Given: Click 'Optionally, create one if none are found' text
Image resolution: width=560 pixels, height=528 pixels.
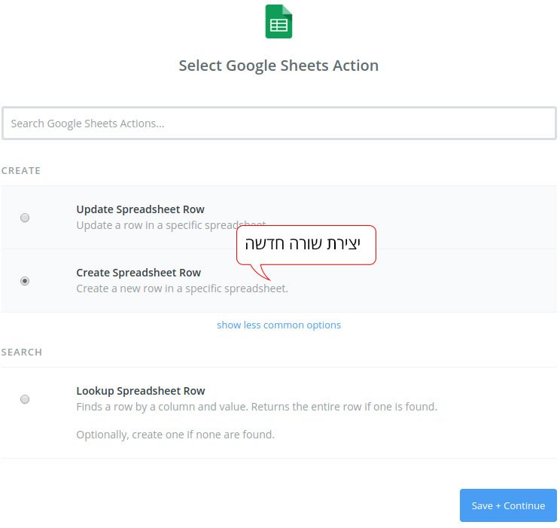Looking at the screenshot, I should pos(175,435).
